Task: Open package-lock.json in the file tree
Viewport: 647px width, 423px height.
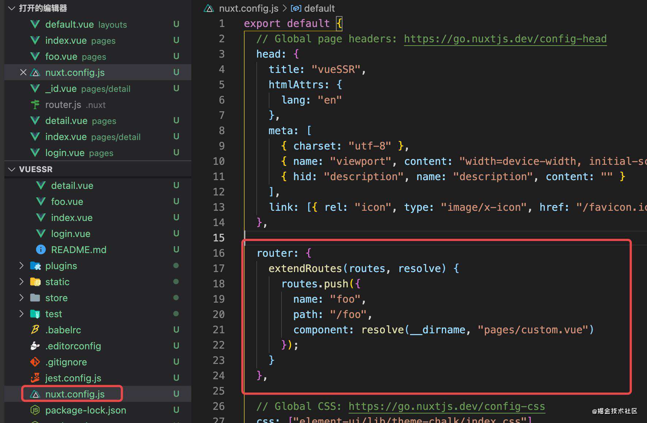Action: 98,410
